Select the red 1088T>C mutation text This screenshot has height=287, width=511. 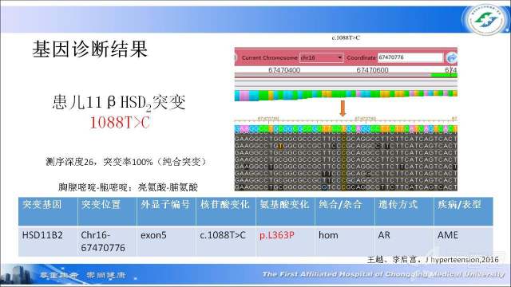(x=120, y=123)
